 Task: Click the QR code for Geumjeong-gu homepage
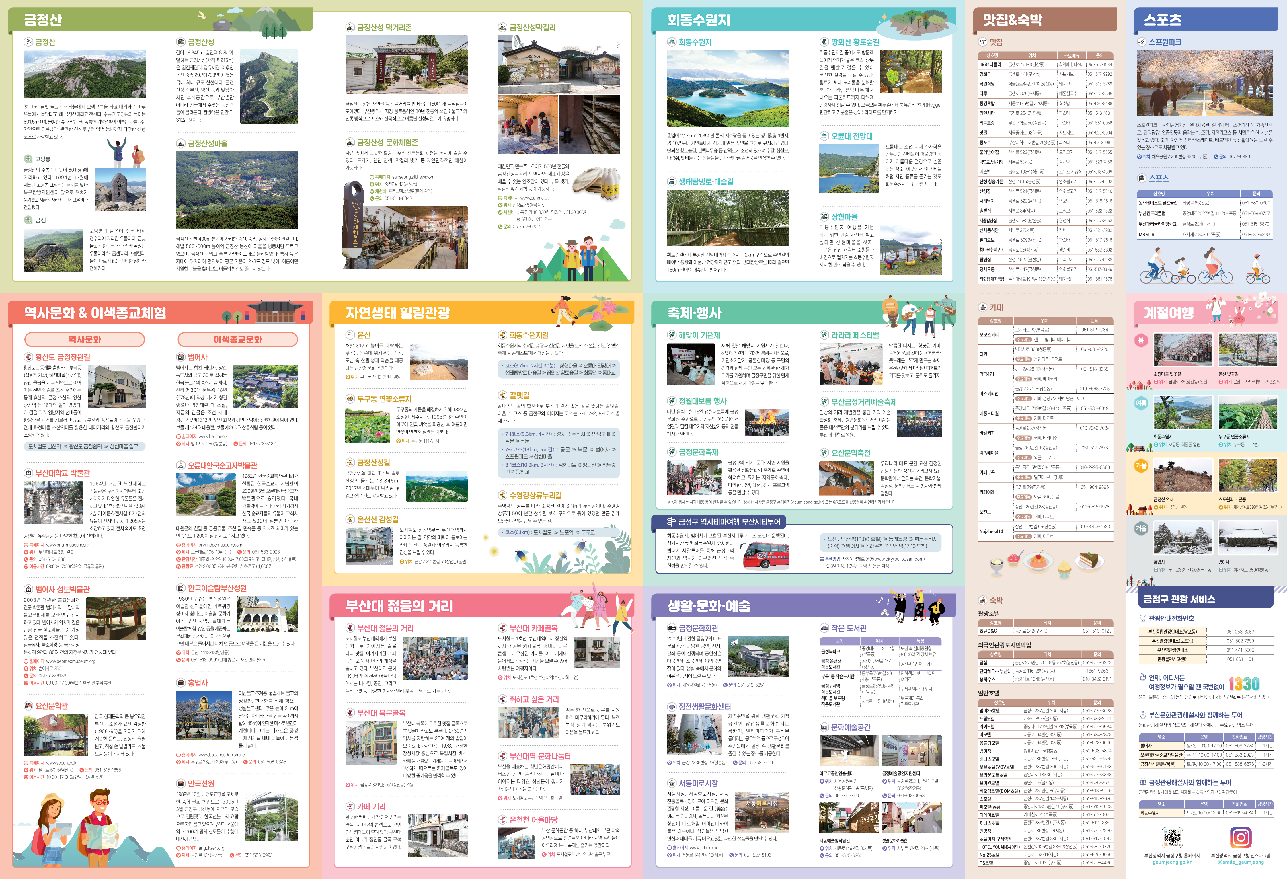[1172, 837]
